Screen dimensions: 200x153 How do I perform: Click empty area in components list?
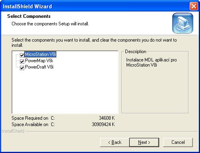[x=65, y=91]
